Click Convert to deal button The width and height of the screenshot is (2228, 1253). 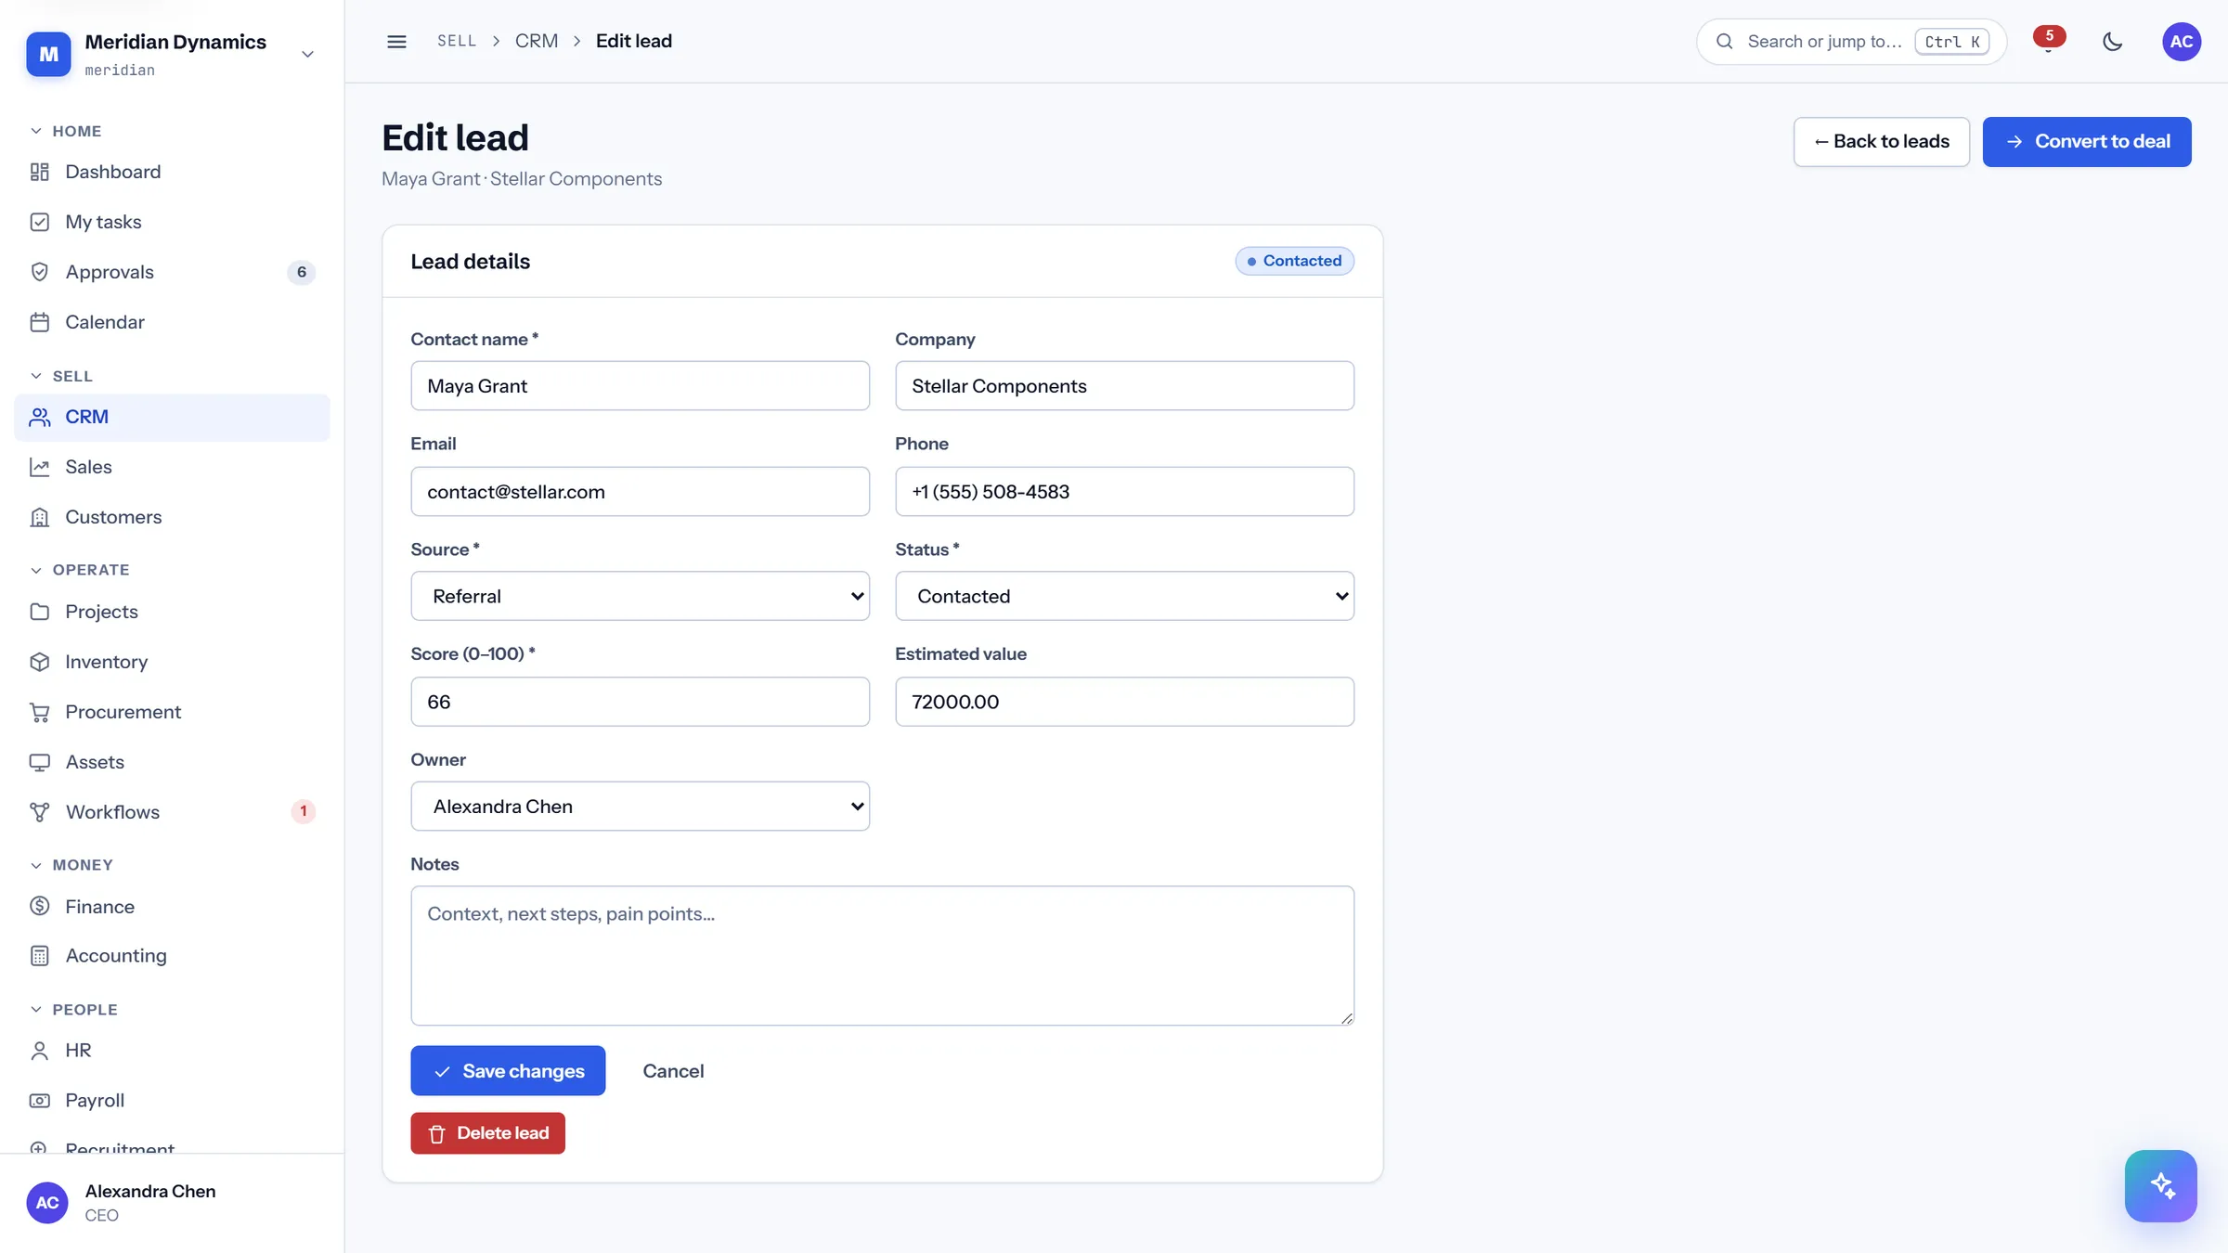coord(2087,142)
